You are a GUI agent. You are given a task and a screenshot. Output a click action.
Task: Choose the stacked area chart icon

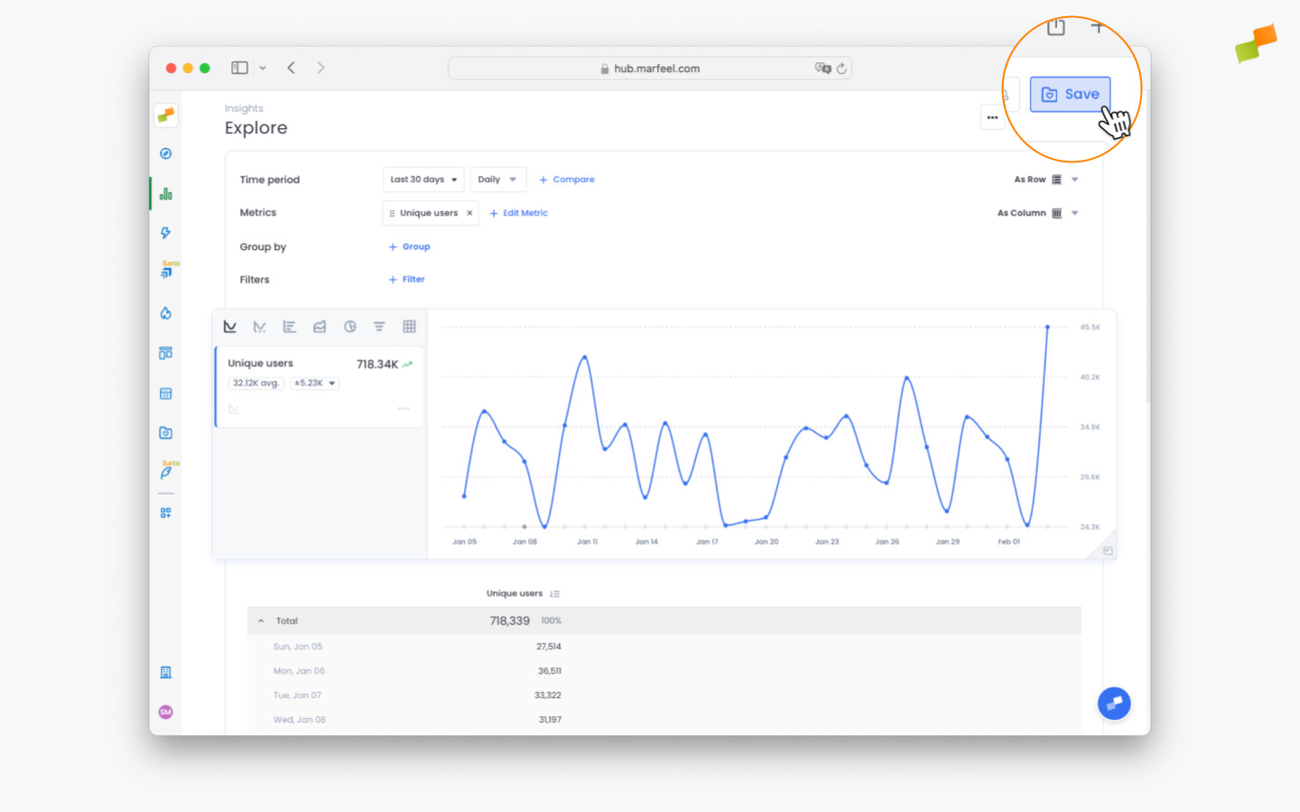click(x=320, y=327)
